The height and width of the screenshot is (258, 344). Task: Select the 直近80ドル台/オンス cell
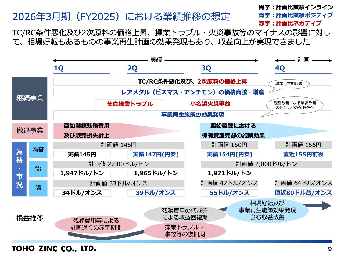[303, 193]
